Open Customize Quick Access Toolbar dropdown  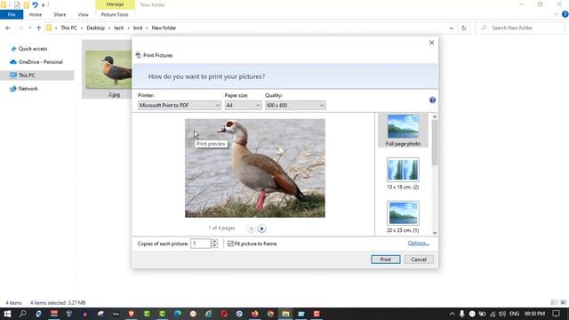[x=43, y=5]
